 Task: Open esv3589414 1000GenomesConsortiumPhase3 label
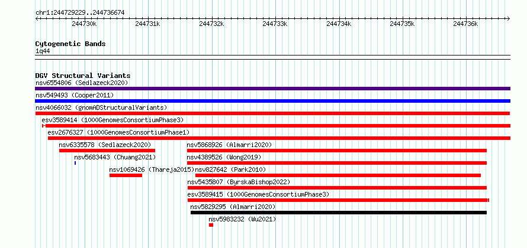pos(113,120)
